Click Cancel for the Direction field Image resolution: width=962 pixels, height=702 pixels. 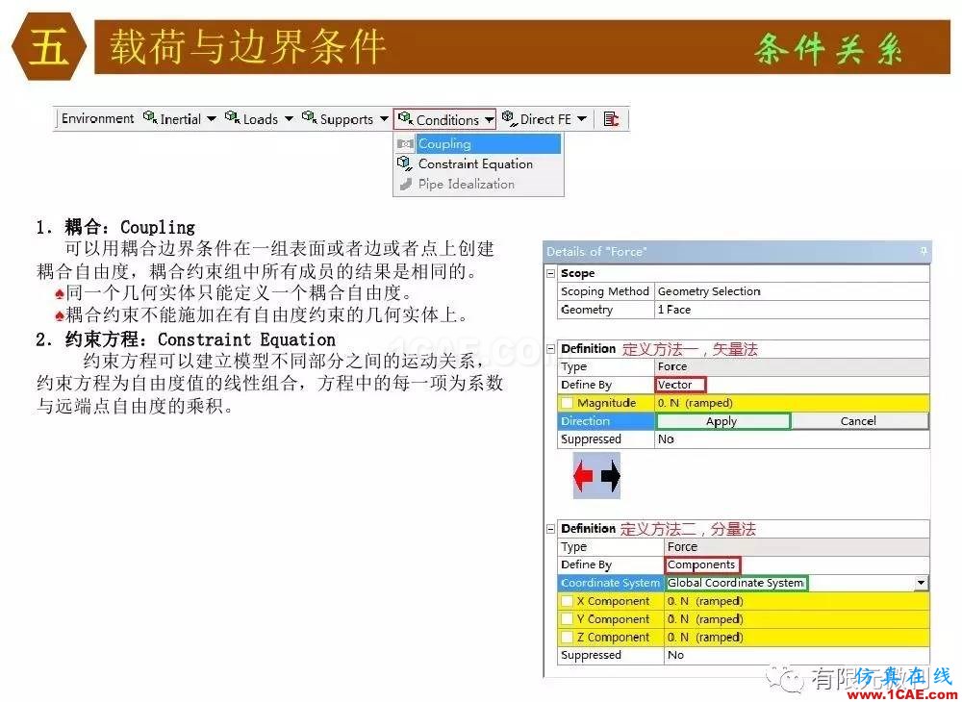(859, 421)
